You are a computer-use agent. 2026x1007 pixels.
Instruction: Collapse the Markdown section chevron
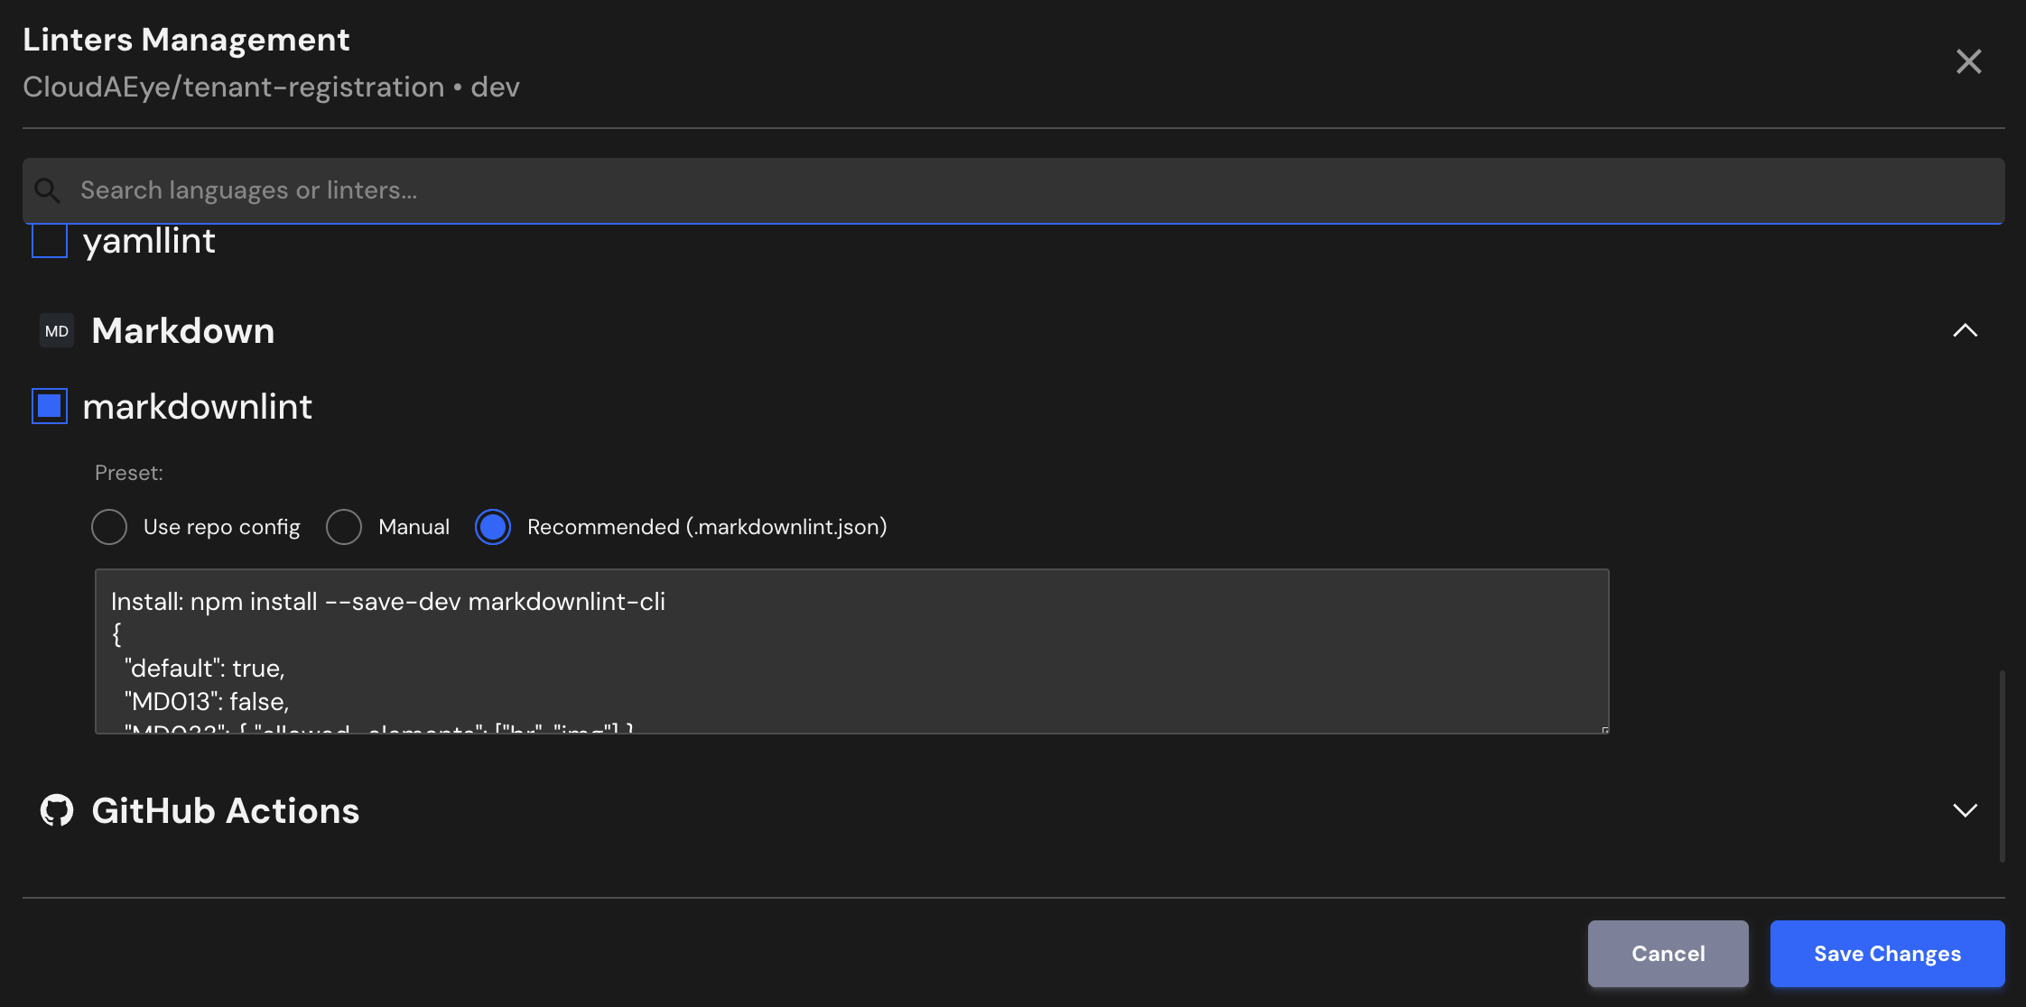[x=1965, y=331]
